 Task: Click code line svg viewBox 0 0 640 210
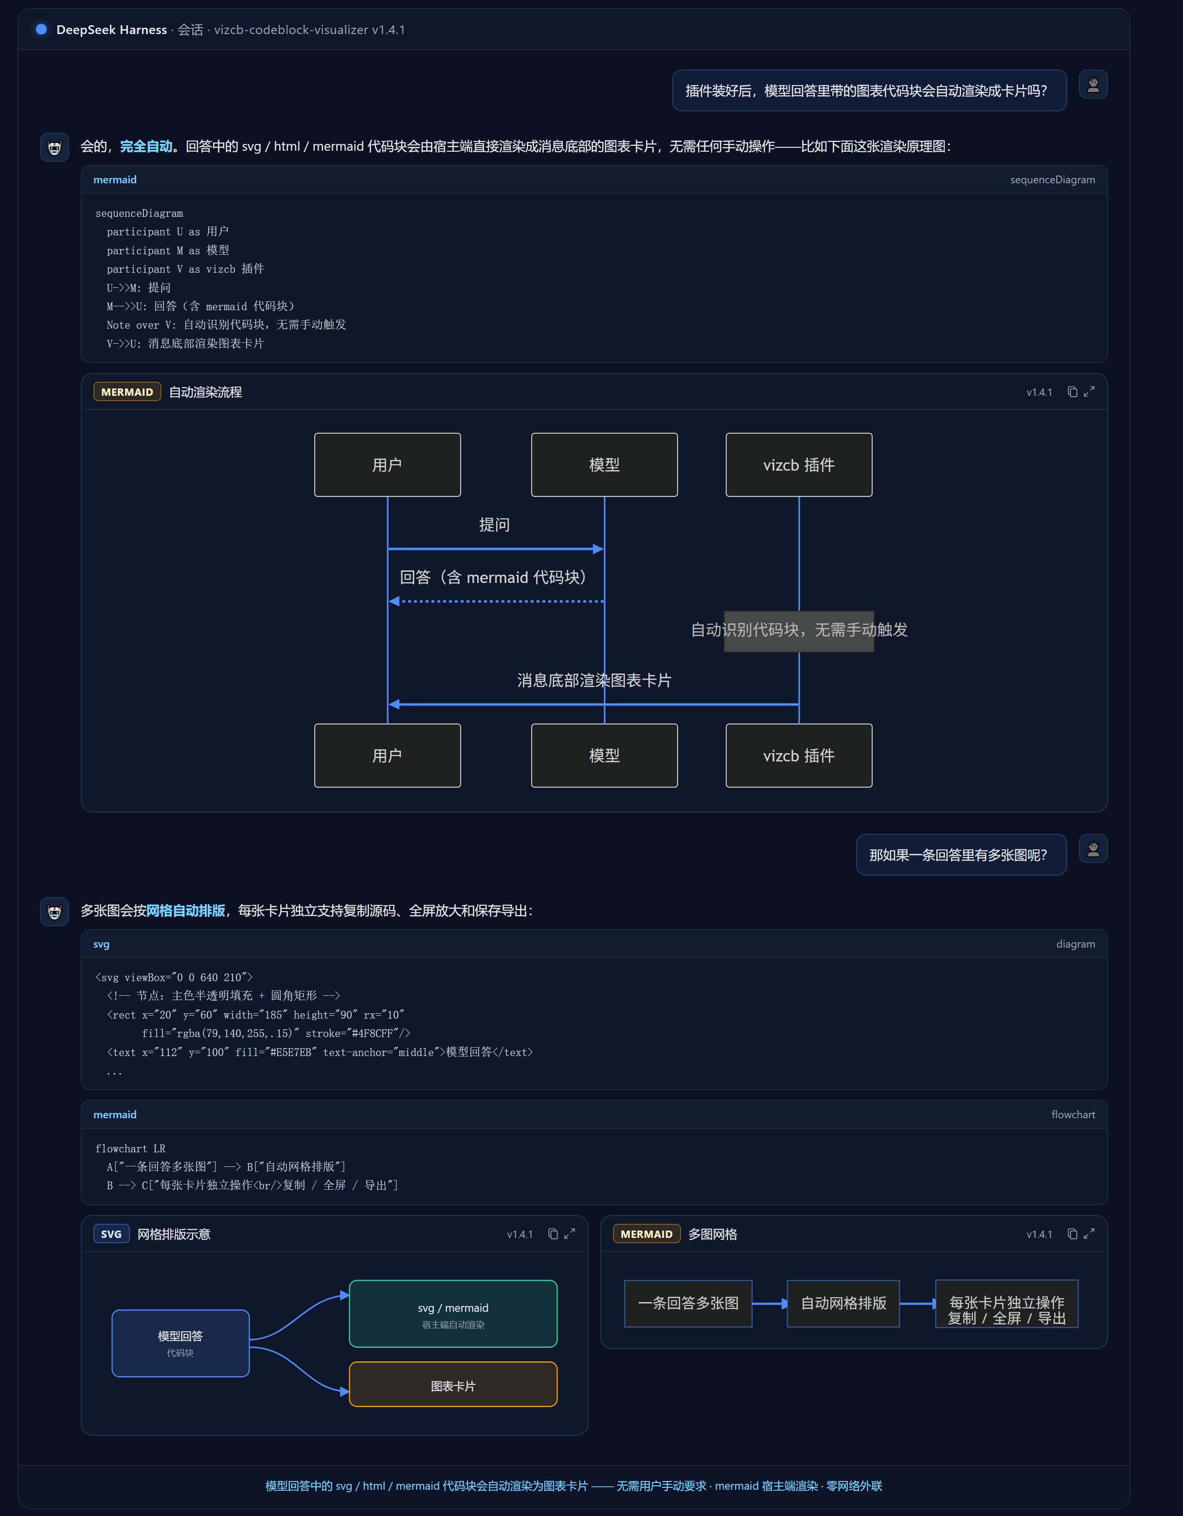(x=174, y=977)
